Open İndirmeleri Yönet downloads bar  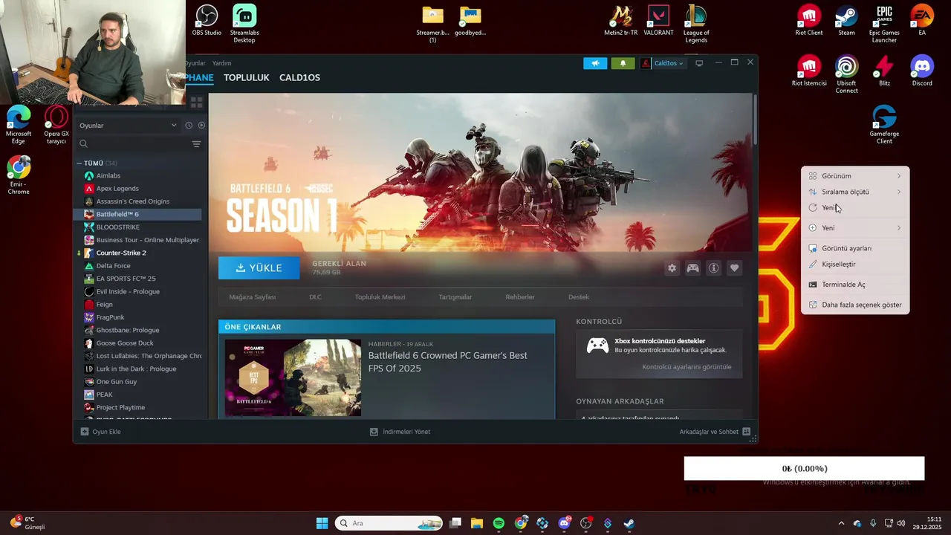tap(400, 432)
